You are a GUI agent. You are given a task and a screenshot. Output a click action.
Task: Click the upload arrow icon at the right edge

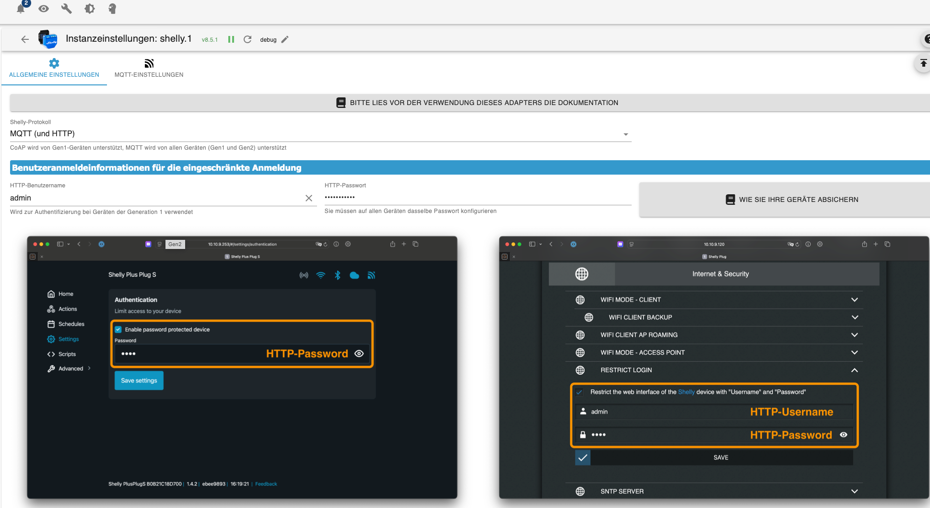[923, 63]
